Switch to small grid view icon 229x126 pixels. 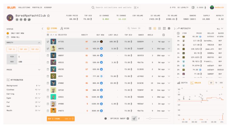160,28
